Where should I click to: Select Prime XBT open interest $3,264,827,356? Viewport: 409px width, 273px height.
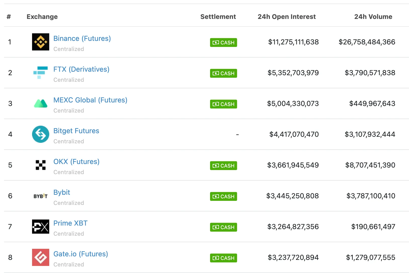tap(293, 227)
